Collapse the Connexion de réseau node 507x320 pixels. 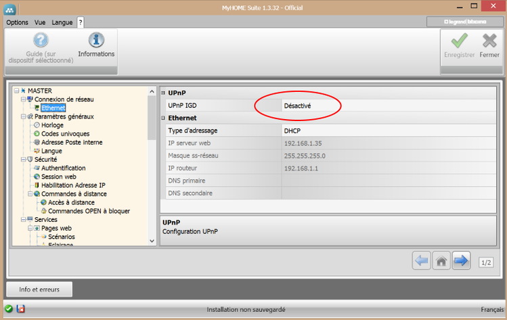(x=23, y=99)
